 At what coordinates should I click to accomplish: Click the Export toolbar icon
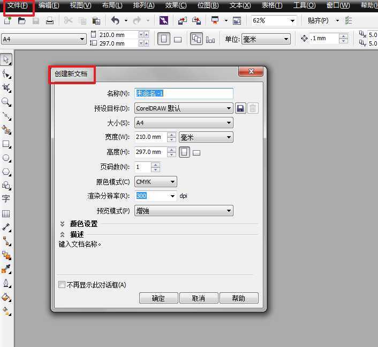click(196, 21)
